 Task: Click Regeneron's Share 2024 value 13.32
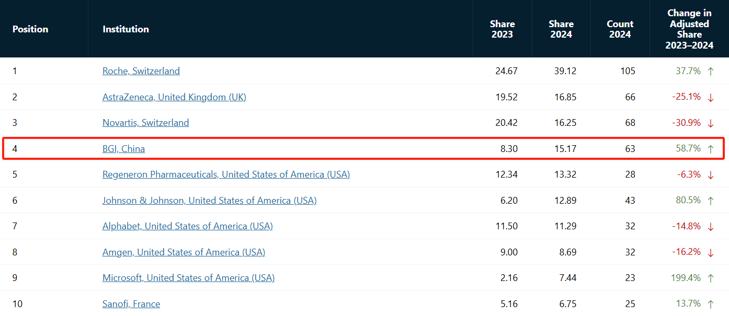coord(565,174)
